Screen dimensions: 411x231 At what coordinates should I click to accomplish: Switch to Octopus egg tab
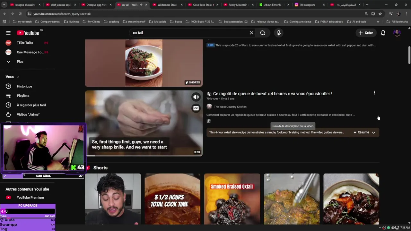(96, 5)
